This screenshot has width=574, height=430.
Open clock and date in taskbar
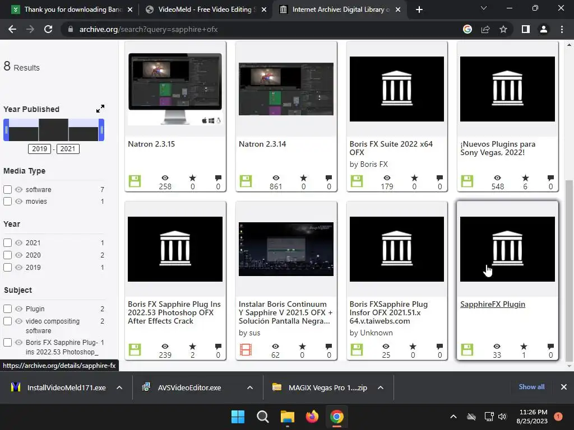[532, 417]
